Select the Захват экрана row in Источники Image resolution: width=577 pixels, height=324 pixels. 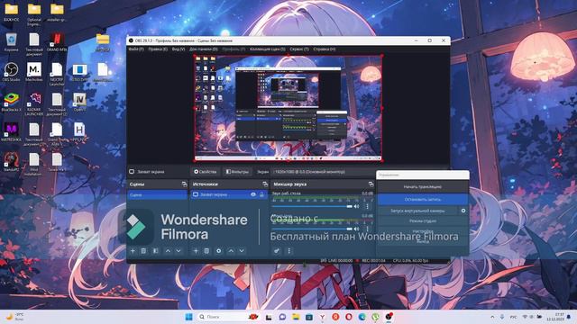(228, 194)
